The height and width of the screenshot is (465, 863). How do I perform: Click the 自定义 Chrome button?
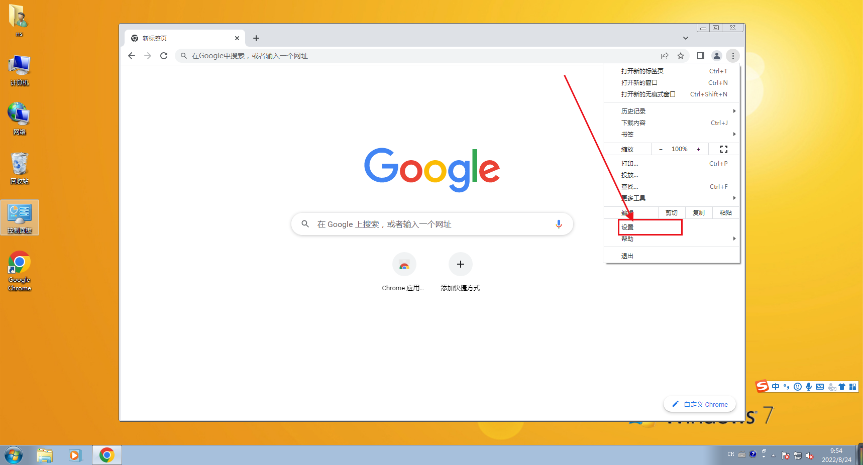coord(700,404)
